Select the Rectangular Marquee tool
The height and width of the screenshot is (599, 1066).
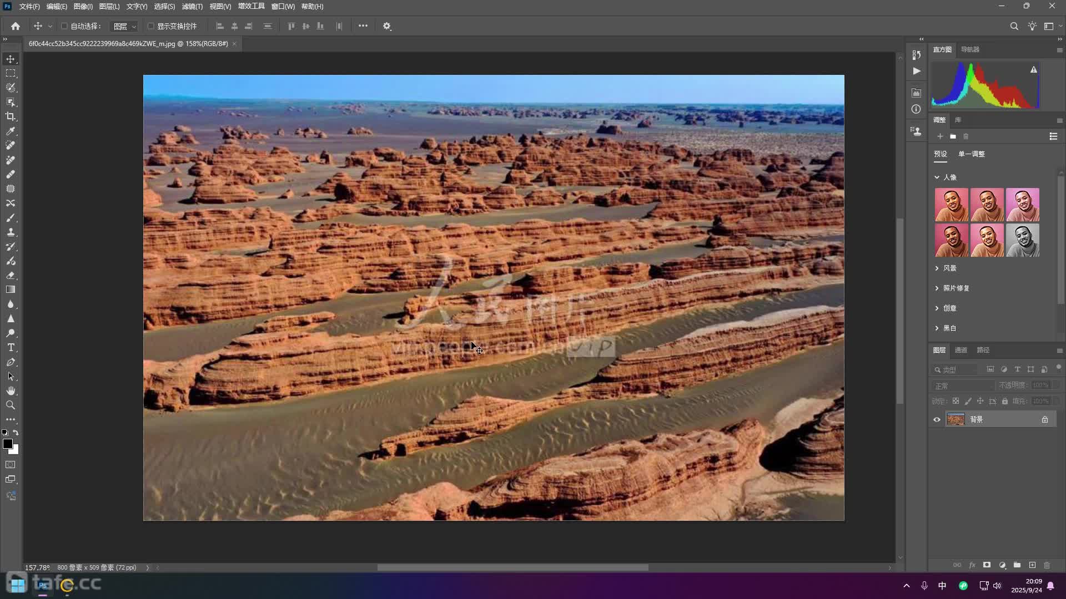pyautogui.click(x=11, y=73)
